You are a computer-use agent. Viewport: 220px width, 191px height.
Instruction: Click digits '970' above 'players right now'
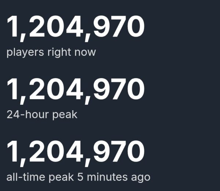pos(118,26)
